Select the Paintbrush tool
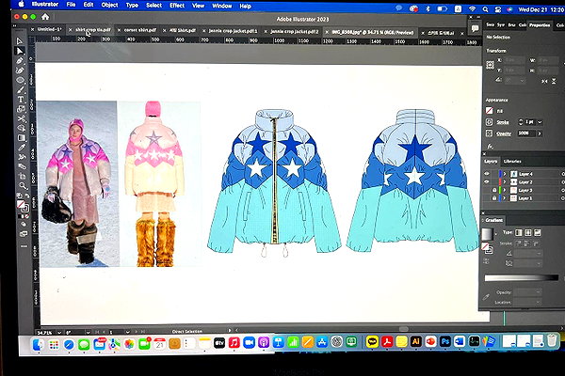565x376 pixels. pos(21,89)
